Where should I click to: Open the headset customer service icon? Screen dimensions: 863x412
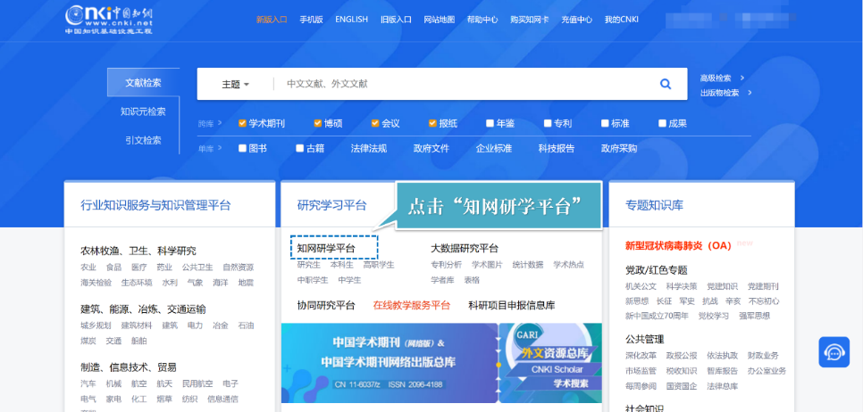[834, 351]
